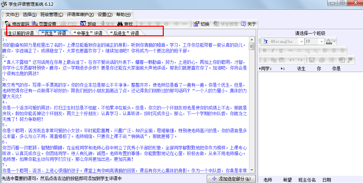Click the 关于 about button
363x183 pixels.
point(249,24)
